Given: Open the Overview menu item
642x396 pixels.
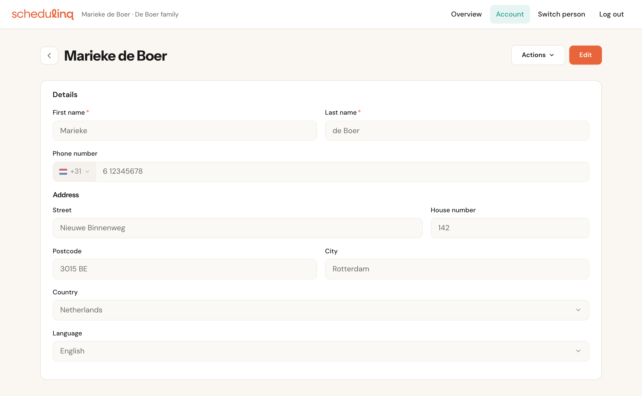Looking at the screenshot, I should 466,14.
